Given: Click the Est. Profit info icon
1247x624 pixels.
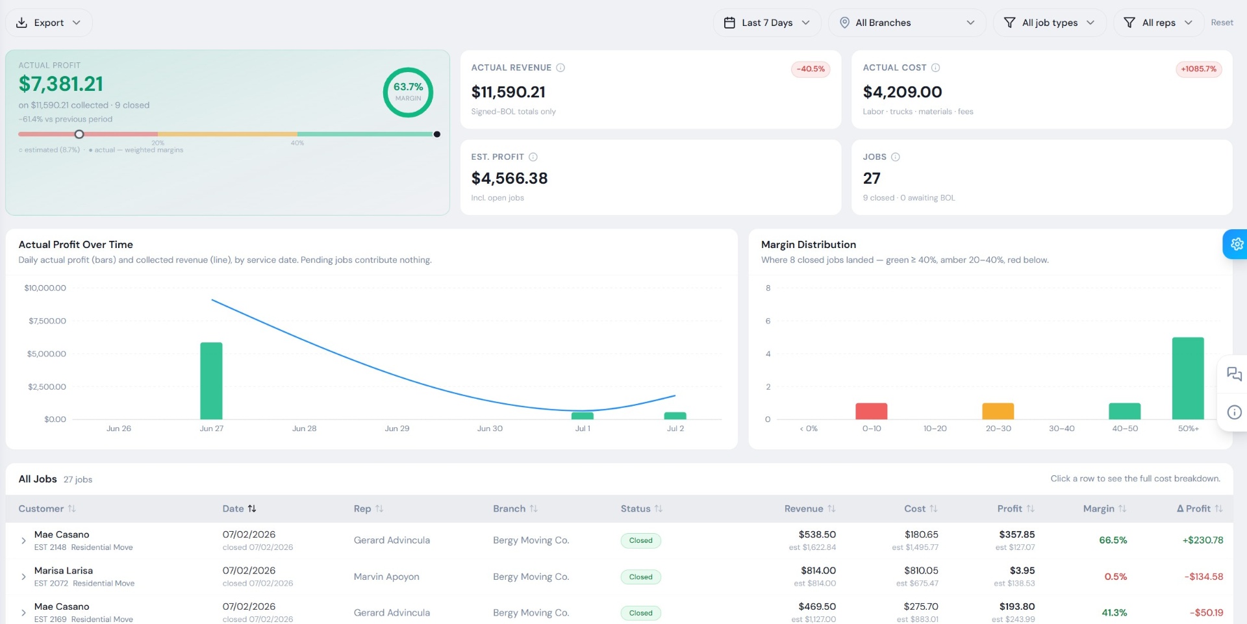Looking at the screenshot, I should point(533,157).
